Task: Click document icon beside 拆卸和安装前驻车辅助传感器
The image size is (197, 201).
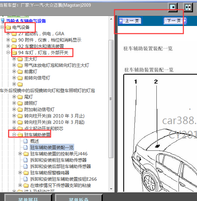Action: pos(26,160)
